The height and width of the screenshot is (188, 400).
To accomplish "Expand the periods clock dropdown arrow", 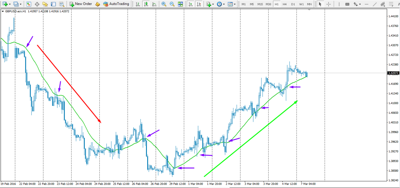I will (224, 4).
